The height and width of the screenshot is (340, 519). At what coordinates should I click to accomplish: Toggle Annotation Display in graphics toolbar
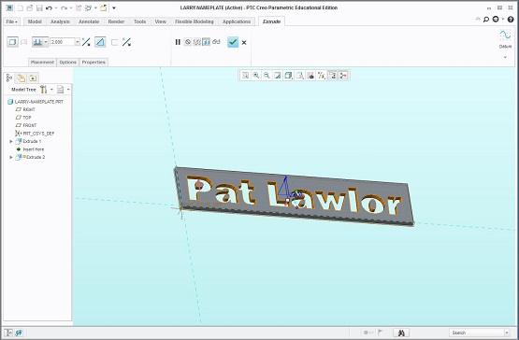[332, 76]
